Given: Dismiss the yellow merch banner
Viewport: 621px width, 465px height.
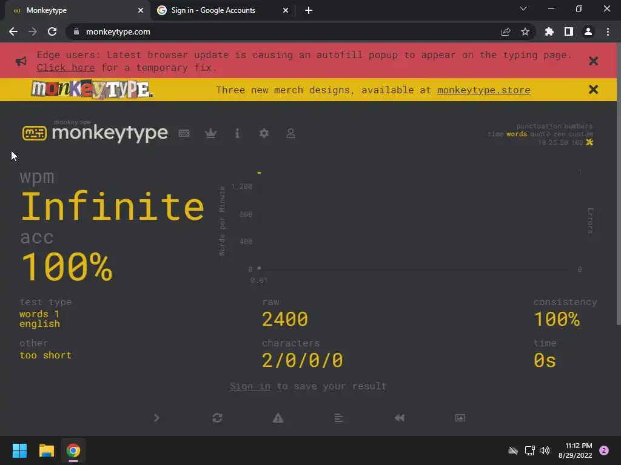Looking at the screenshot, I should (593, 90).
